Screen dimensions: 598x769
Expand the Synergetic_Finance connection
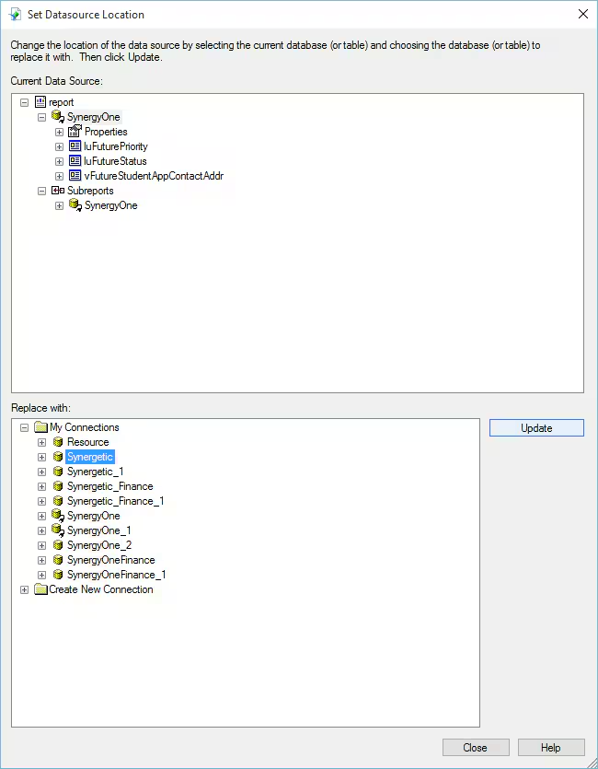pos(41,486)
